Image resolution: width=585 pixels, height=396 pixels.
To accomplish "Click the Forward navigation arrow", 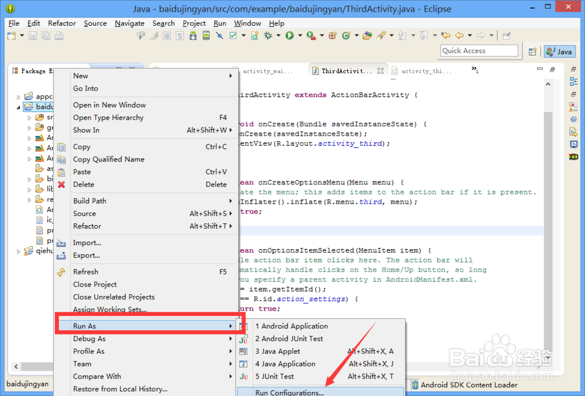I will click(481, 36).
